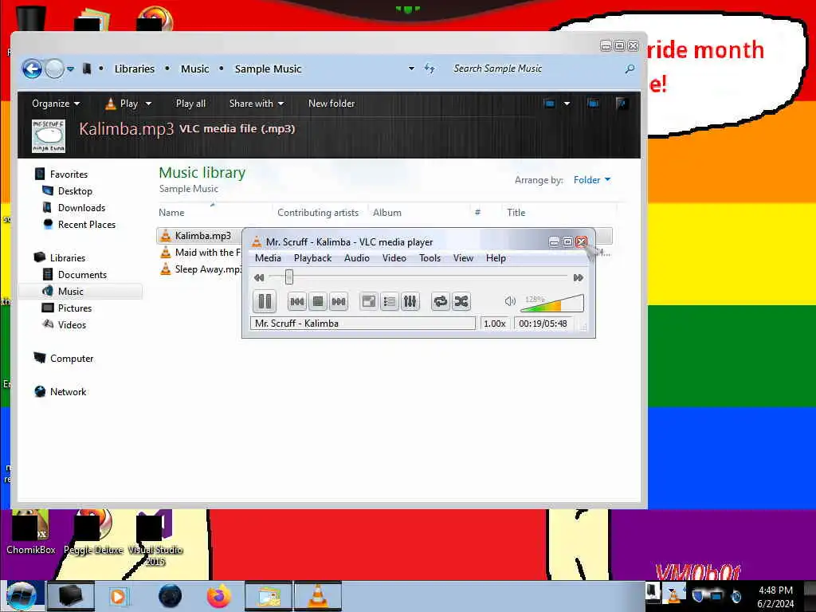The height and width of the screenshot is (612, 816).
Task: Click the Explorer help icon
Action: [x=622, y=103]
